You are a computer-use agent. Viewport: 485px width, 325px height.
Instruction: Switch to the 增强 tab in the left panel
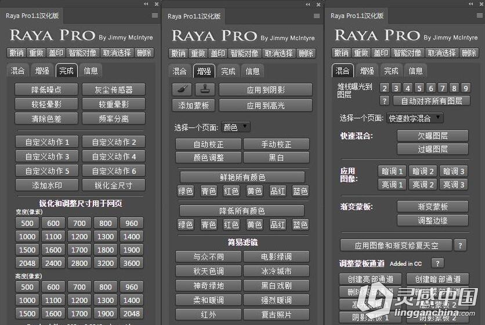[42, 71]
